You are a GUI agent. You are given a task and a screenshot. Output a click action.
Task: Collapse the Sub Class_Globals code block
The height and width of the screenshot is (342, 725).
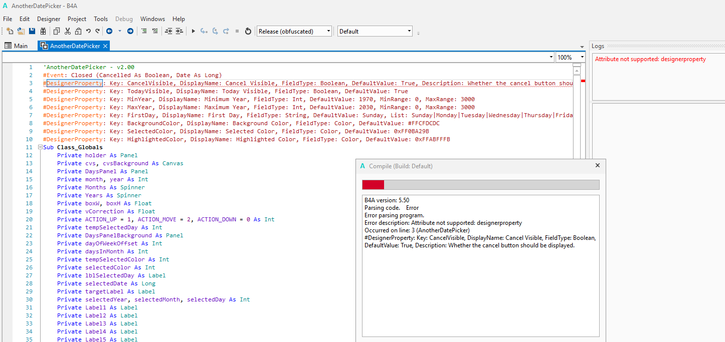40,147
